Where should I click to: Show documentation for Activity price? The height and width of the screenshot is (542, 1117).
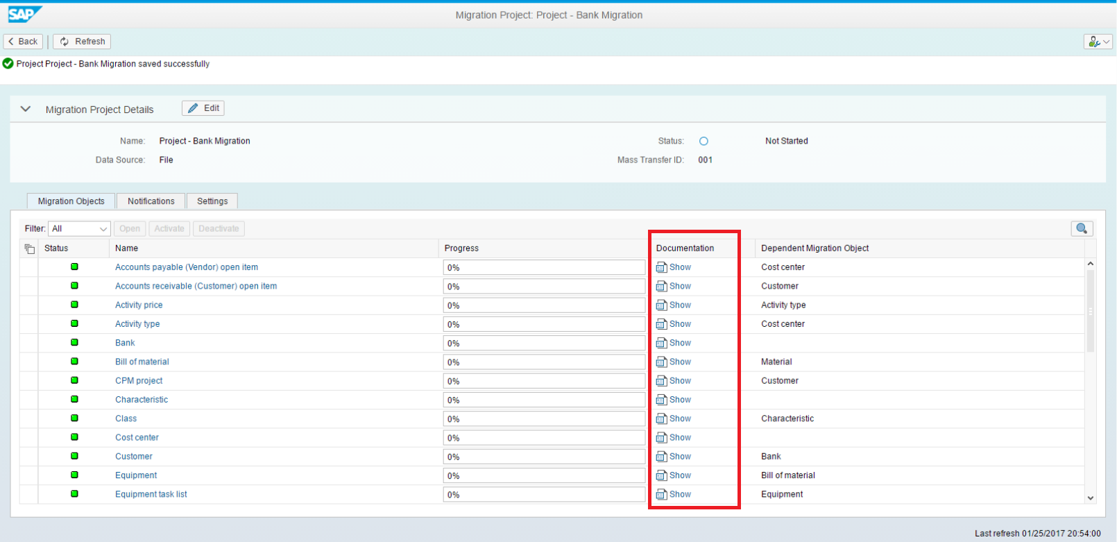pyautogui.click(x=674, y=305)
